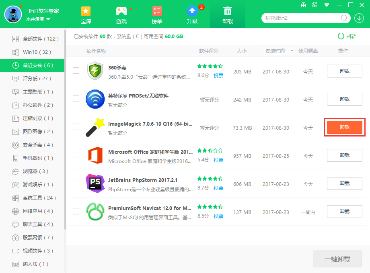Click the download manager arrow icon
The width and height of the screenshot is (370, 273).
(359, 18)
